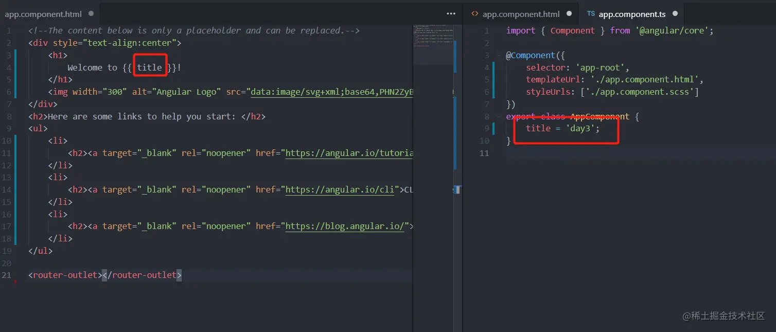Screen dimensions: 776x332
Task: Collapse the @Component decorator fold marker
Action: [x=500, y=55]
